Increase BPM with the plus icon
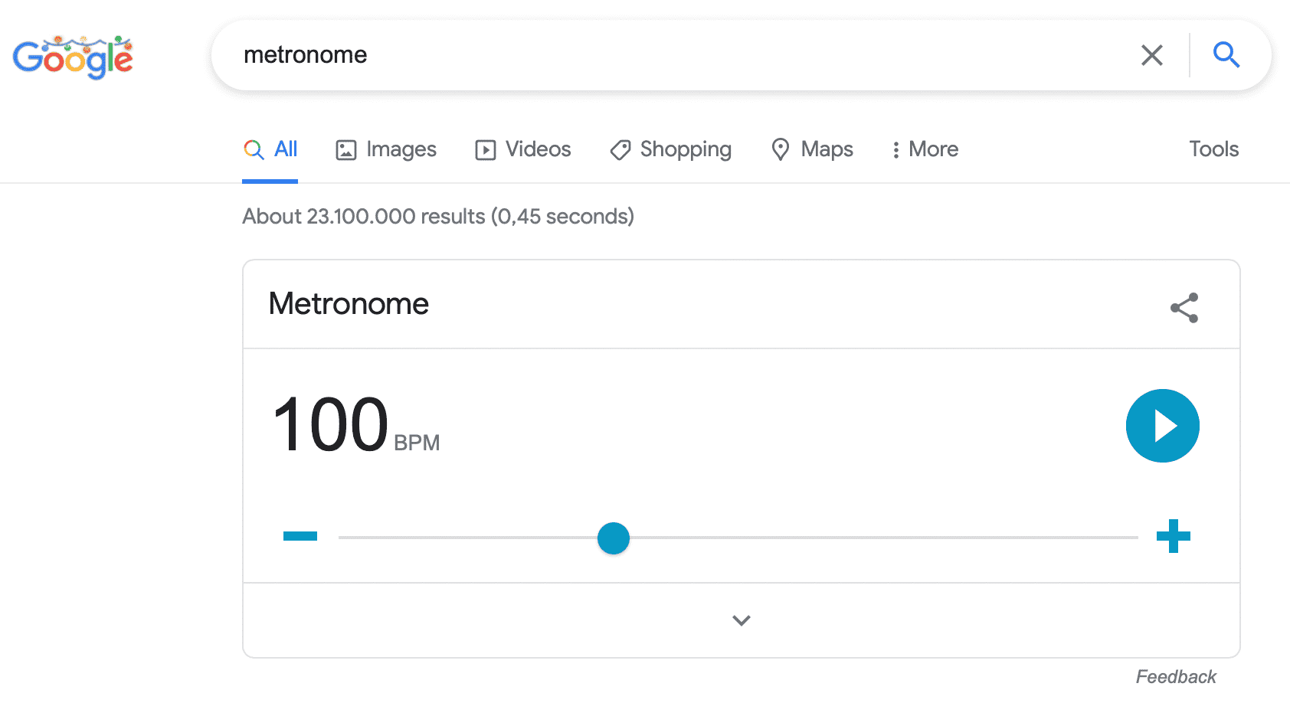The height and width of the screenshot is (703, 1290). click(x=1173, y=536)
